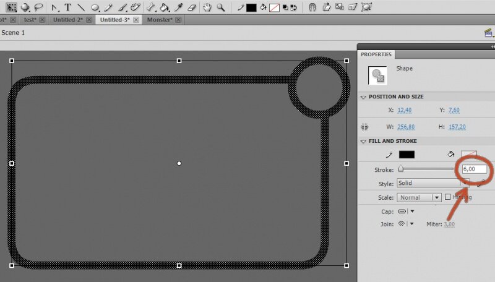The height and width of the screenshot is (282, 495).
Task: Open the stroke Scale dropdown
Action: click(418, 198)
